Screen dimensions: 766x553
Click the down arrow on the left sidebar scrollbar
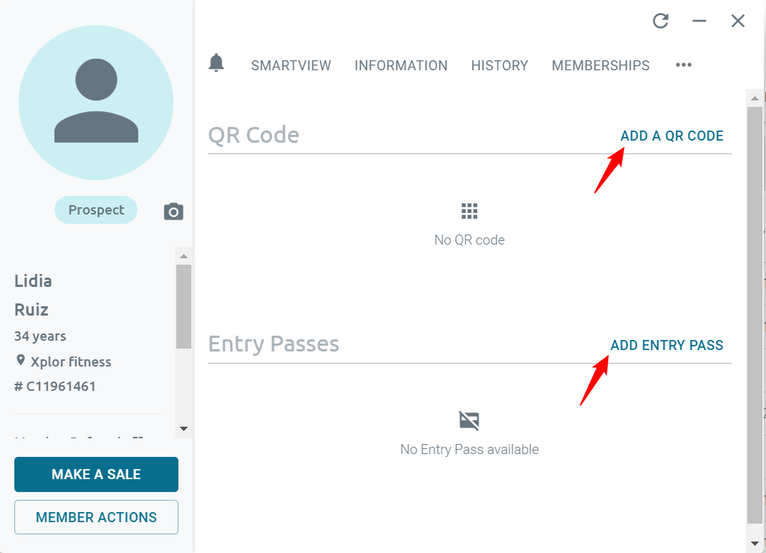184,428
